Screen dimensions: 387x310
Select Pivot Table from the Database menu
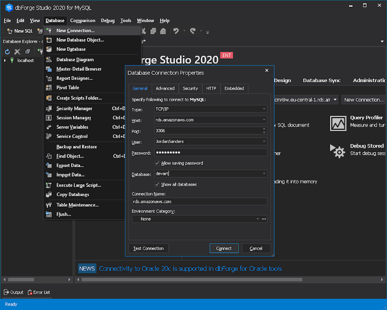[85, 88]
